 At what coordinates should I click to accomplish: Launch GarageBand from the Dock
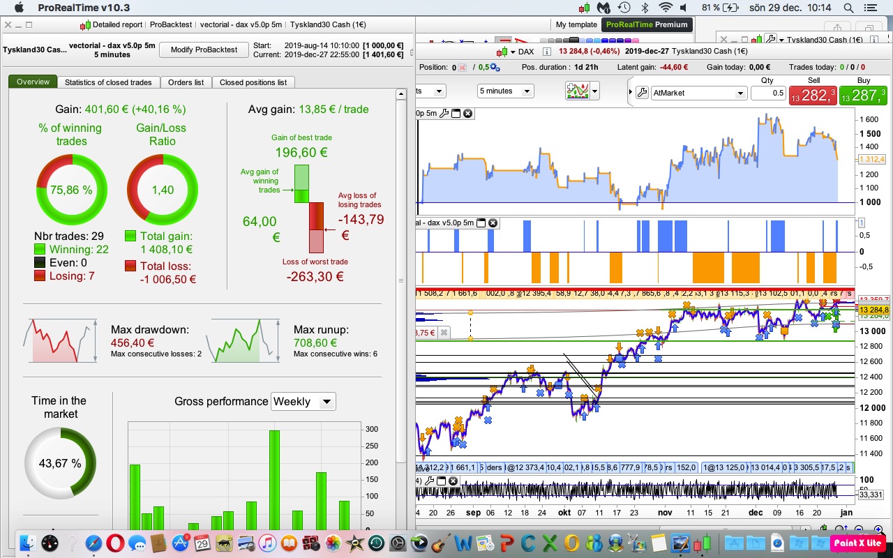click(441, 543)
